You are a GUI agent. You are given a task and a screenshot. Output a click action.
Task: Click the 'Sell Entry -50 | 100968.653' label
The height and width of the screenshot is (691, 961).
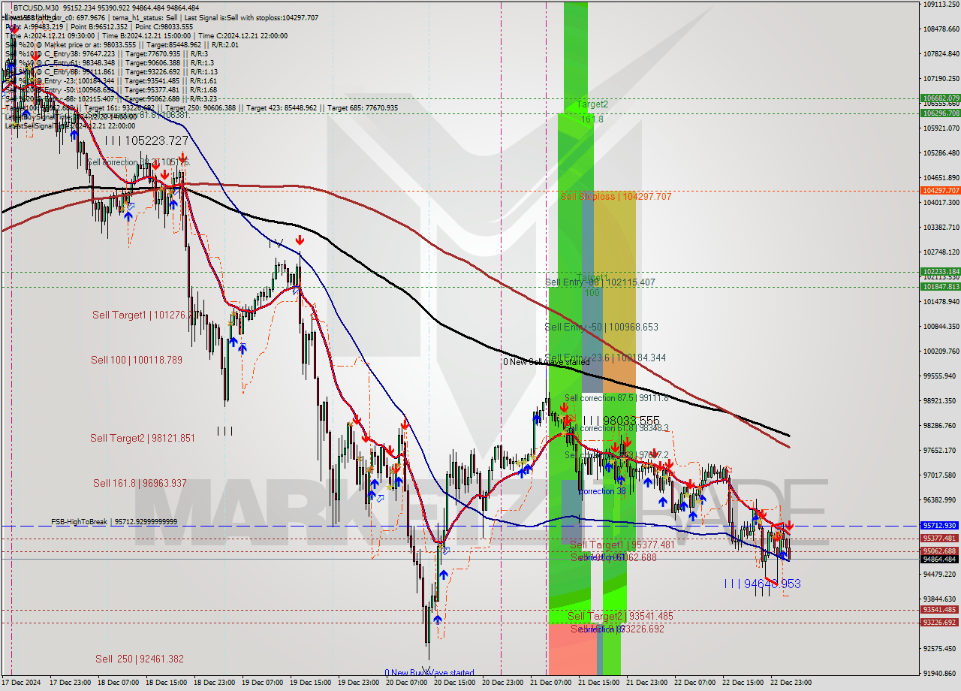pos(601,327)
